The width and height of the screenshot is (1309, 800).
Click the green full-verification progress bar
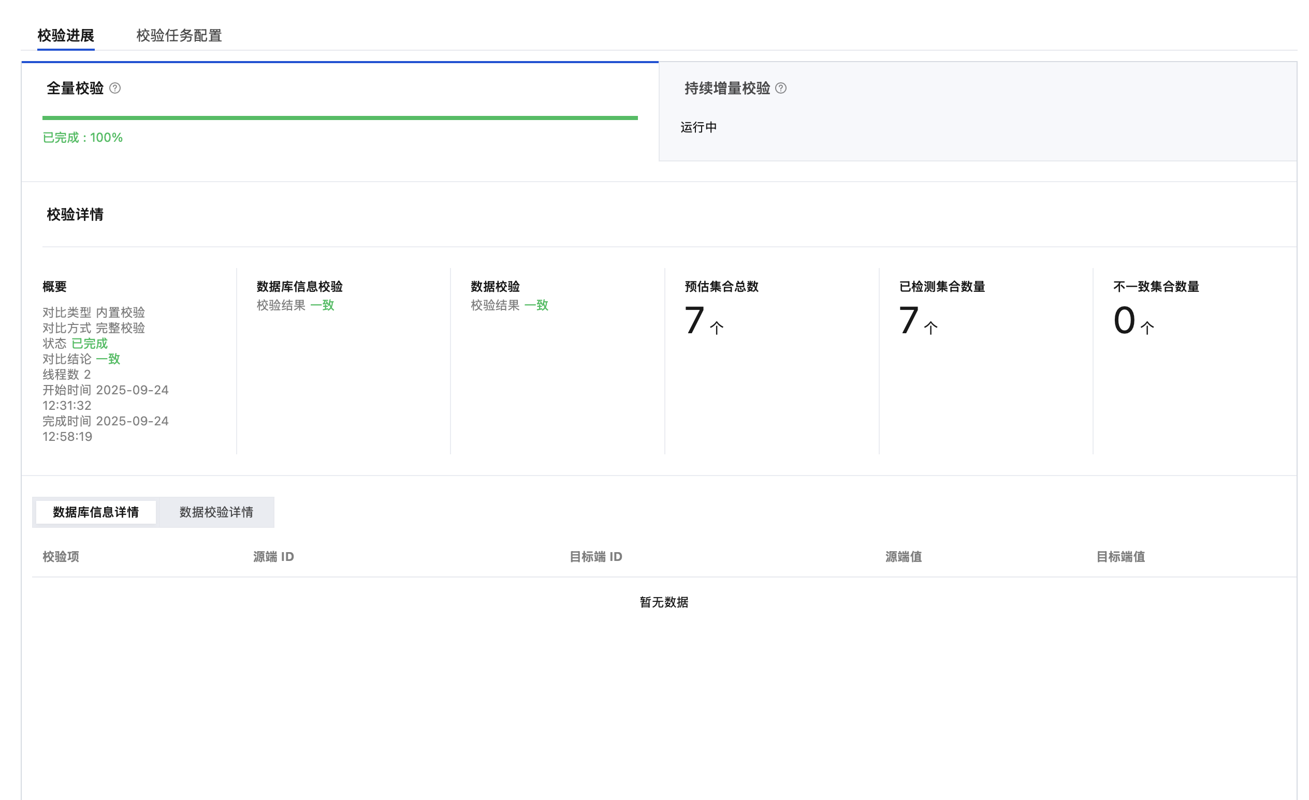[x=340, y=118]
